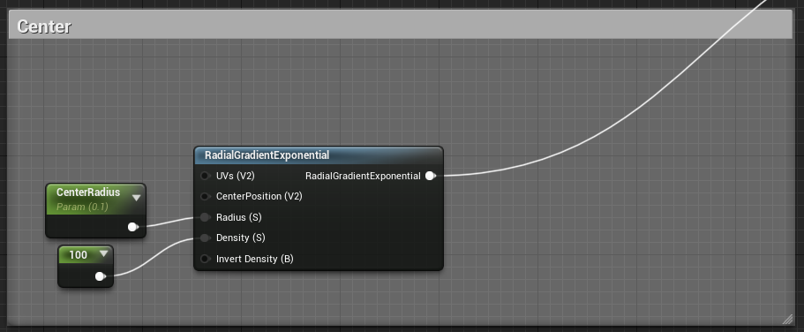The image size is (804, 332).
Task: Select the CenterRadius parameter node header
Action: [96, 199]
